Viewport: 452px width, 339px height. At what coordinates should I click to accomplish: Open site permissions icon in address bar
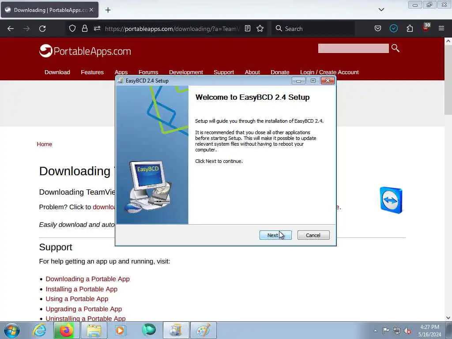(x=97, y=29)
